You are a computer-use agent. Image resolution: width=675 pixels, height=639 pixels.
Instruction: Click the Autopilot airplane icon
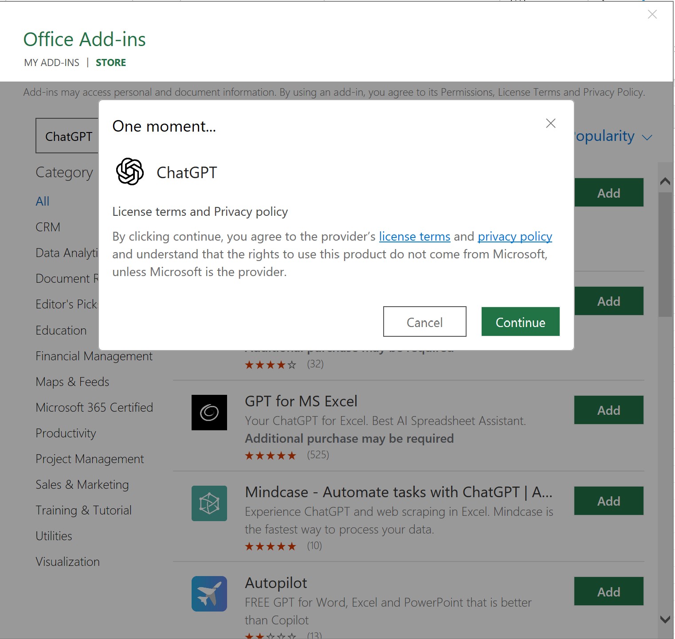coord(209,594)
